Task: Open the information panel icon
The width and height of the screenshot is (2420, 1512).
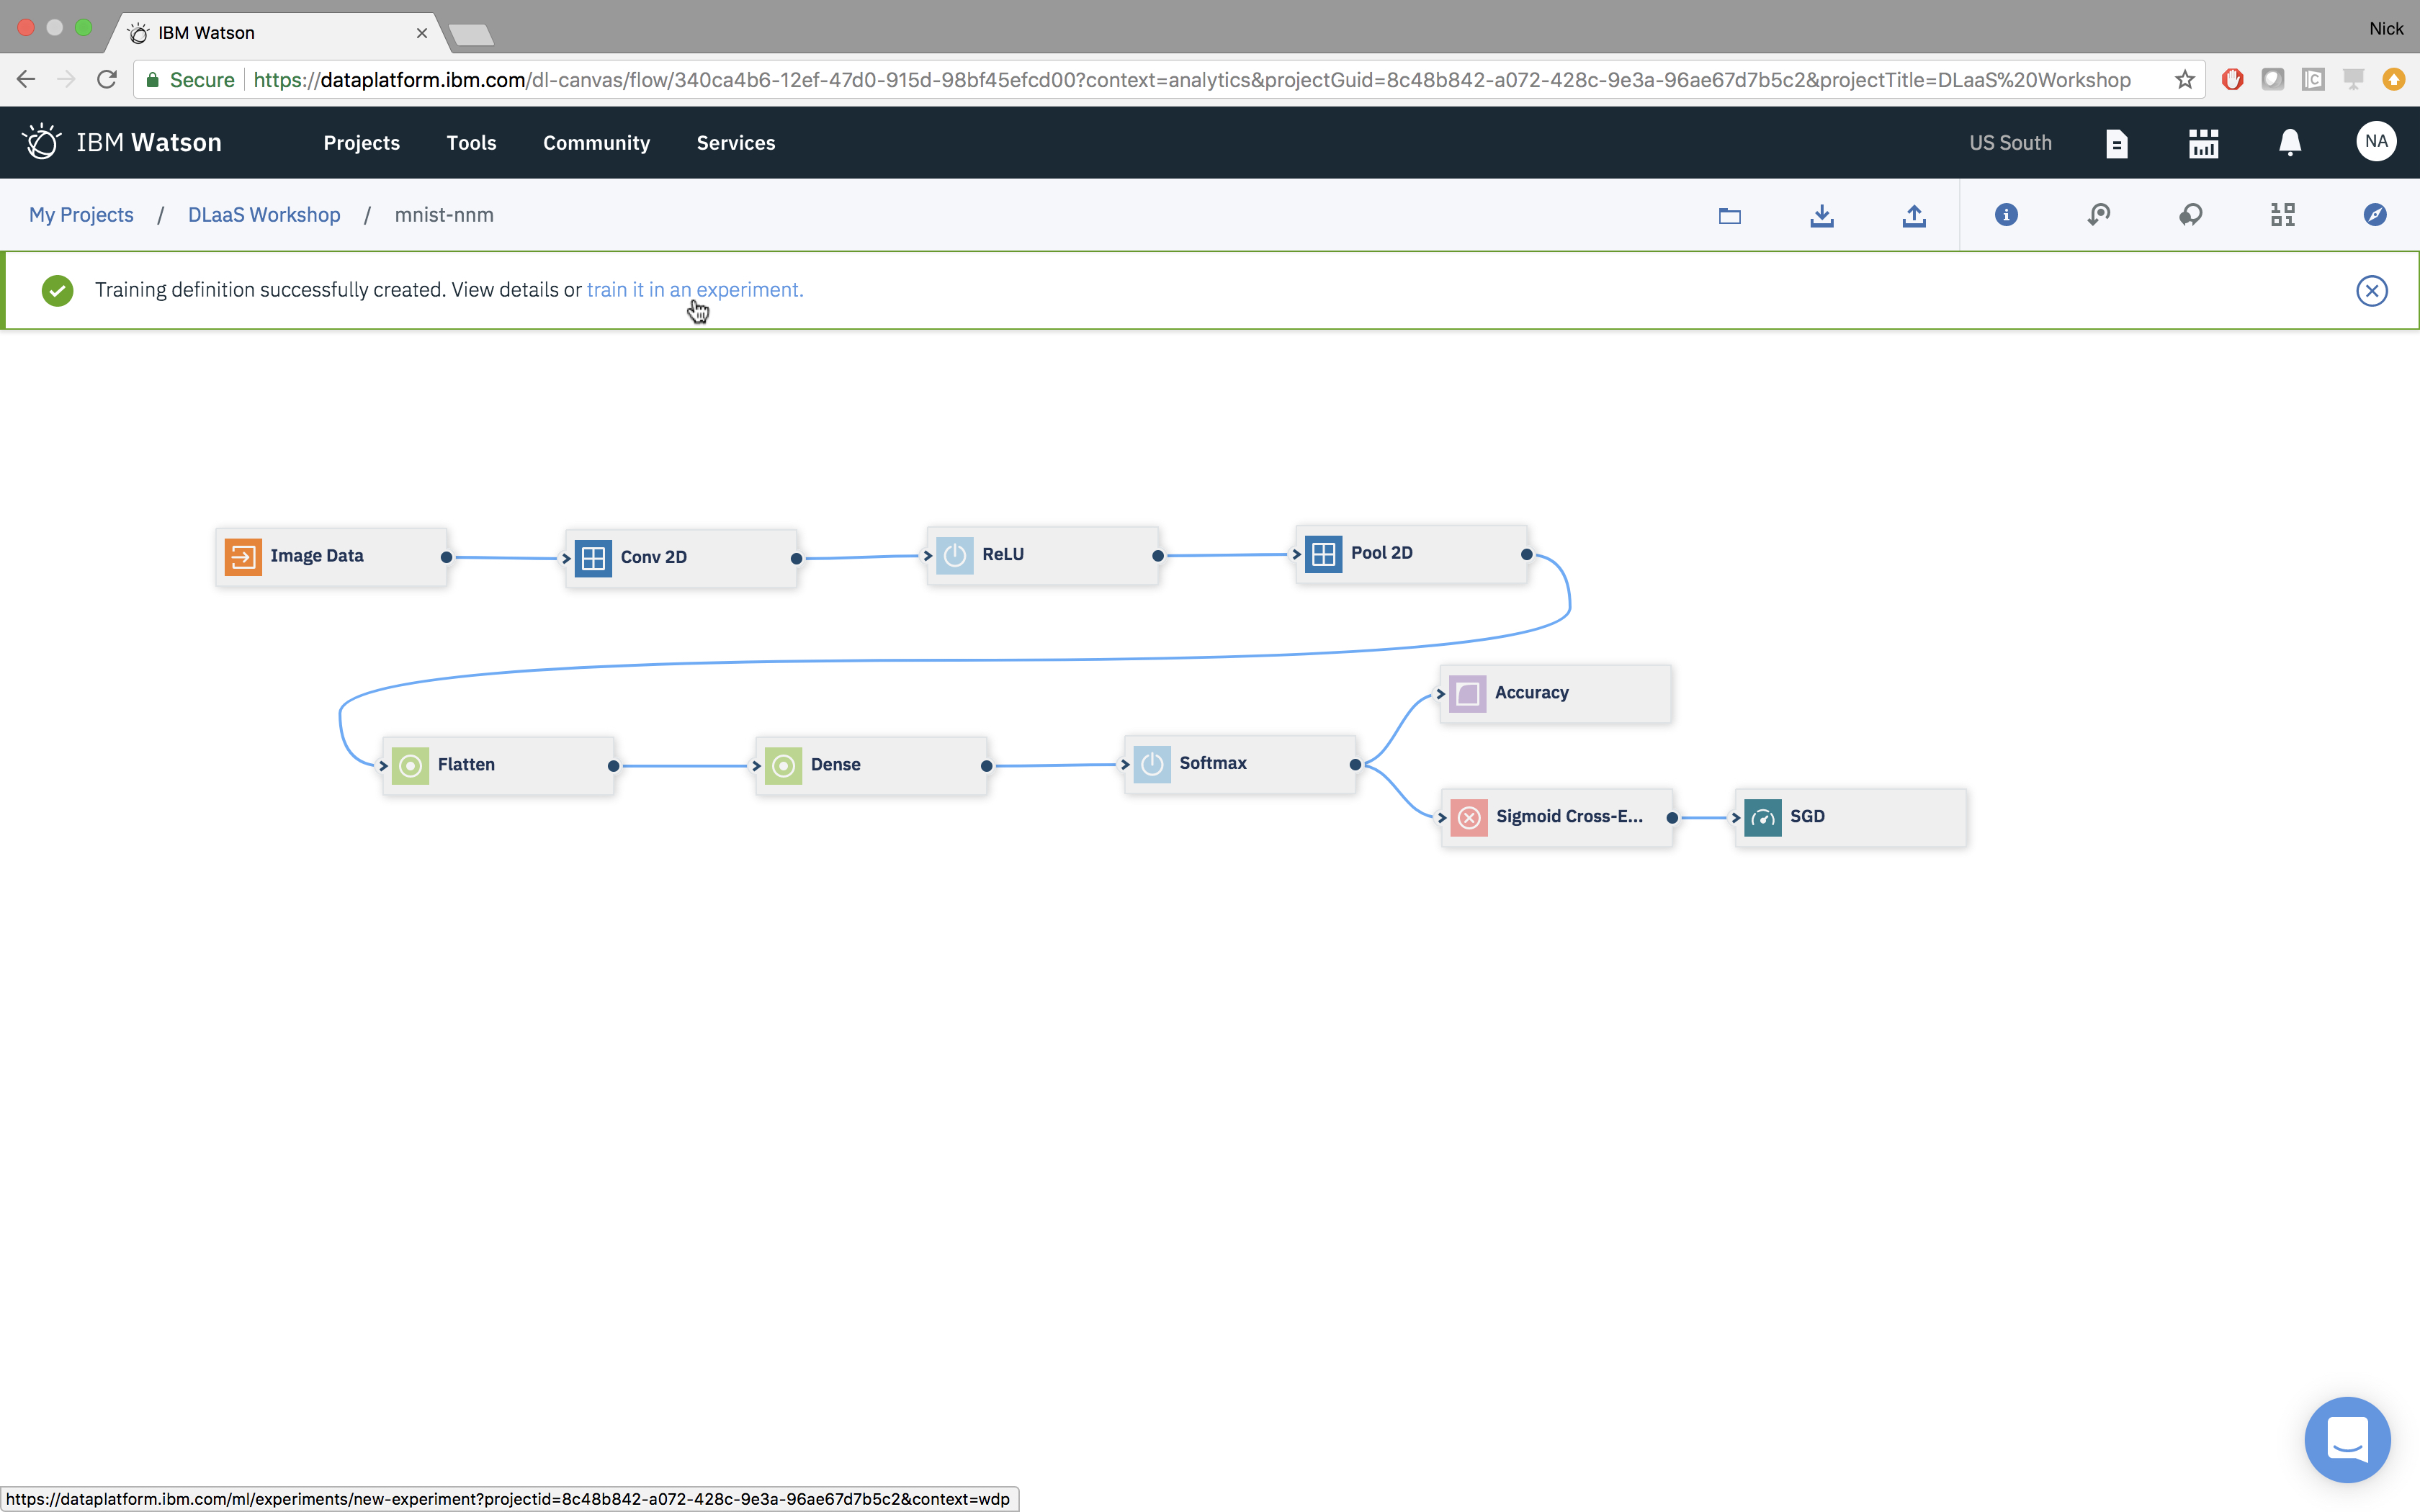Action: (2006, 215)
